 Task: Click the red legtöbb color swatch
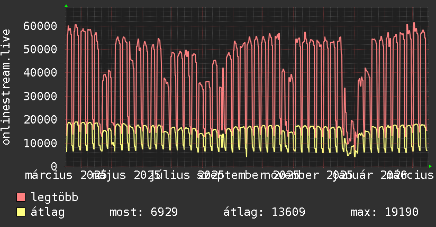(21, 197)
